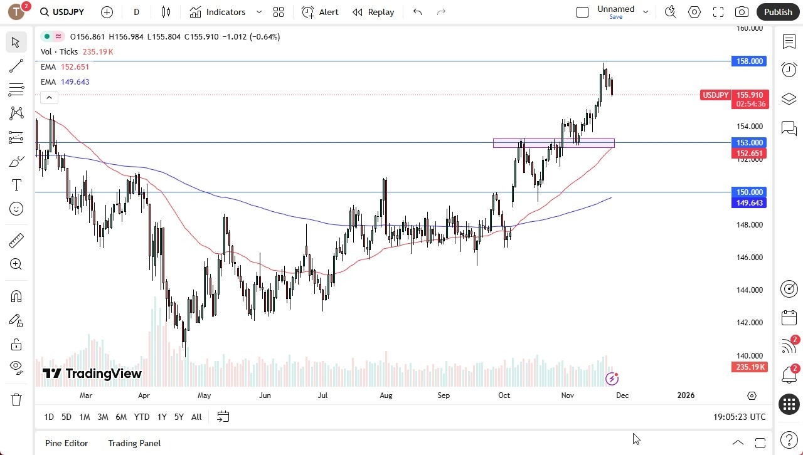Select the Trend Line drawing tool
803x455 pixels.
[16, 65]
